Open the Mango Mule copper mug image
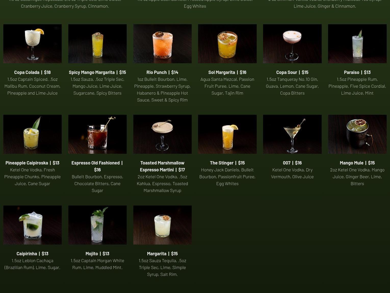390x293 pixels. pos(357,134)
